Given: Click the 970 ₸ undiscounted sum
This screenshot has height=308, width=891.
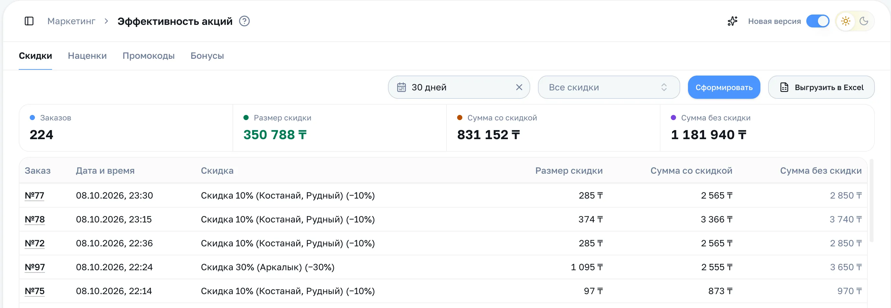Looking at the screenshot, I should pos(849,291).
